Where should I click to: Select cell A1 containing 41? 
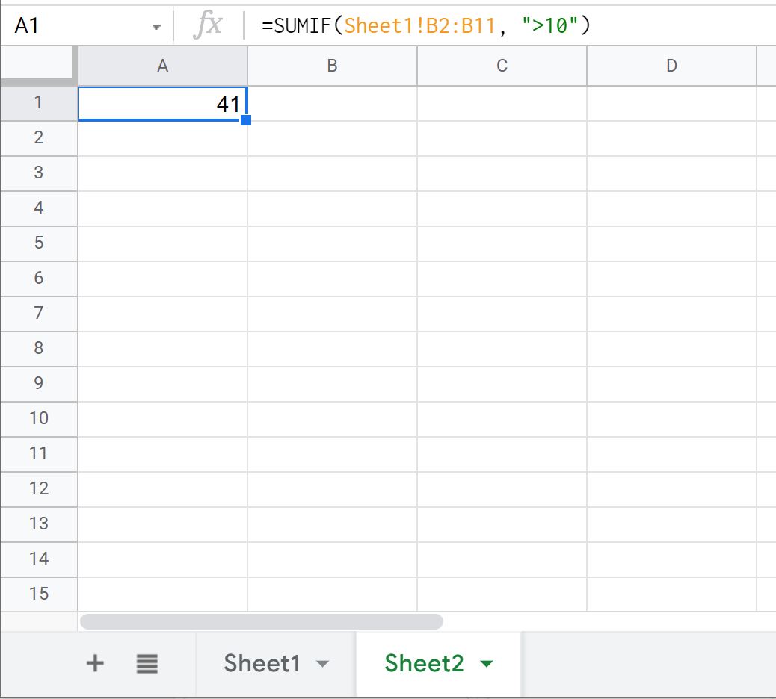[163, 104]
